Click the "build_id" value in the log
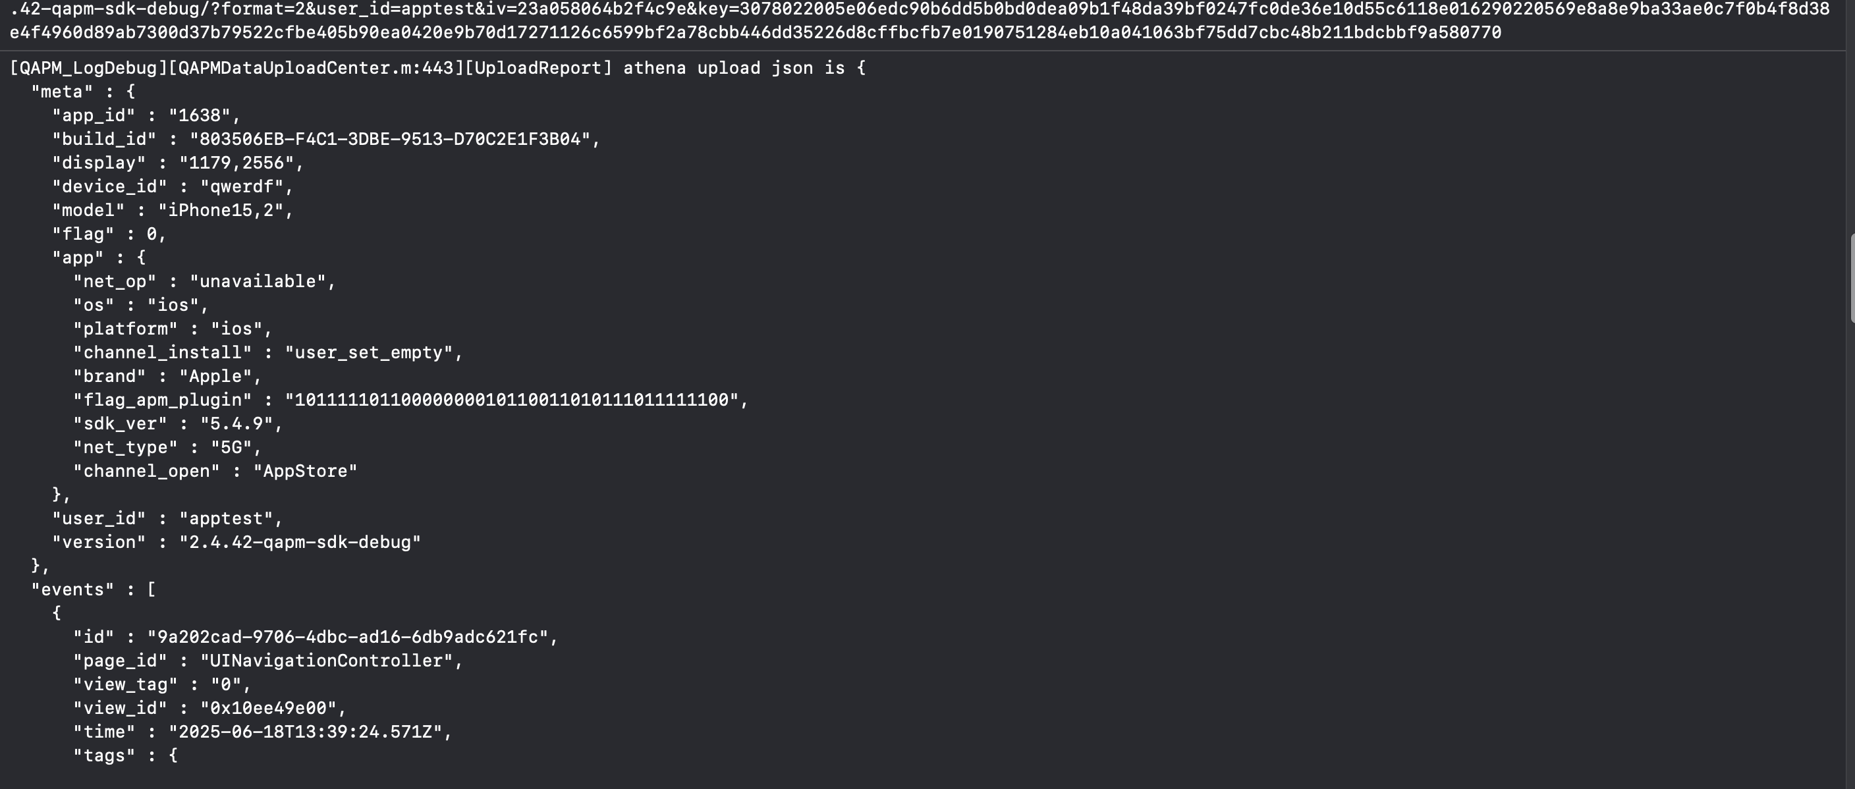This screenshot has width=1855, height=789. click(x=389, y=139)
